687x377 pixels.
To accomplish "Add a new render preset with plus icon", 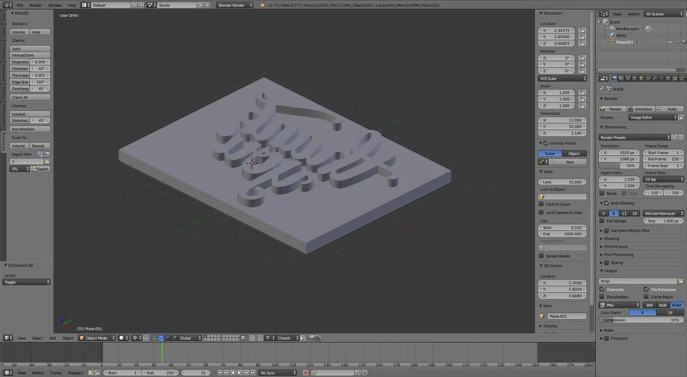I will pos(674,137).
